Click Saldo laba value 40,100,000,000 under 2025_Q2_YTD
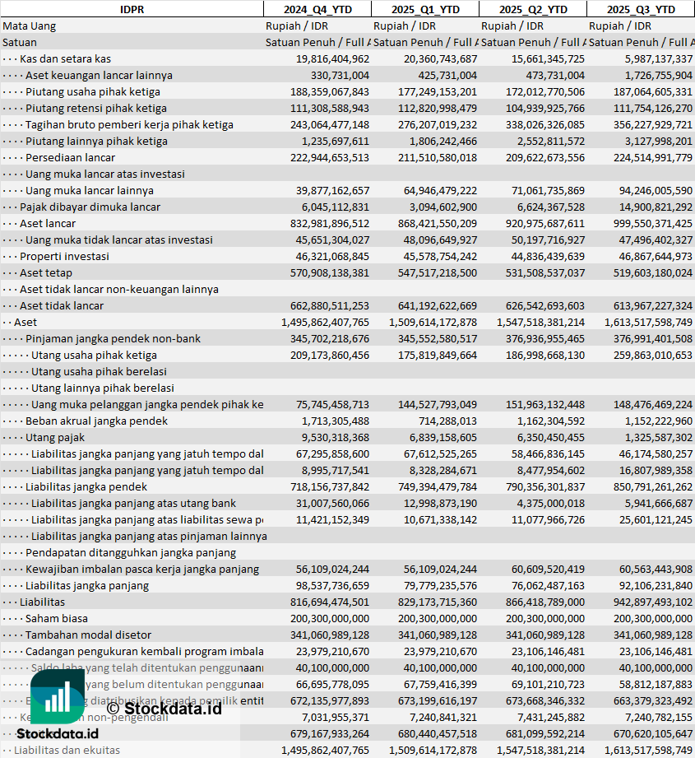The height and width of the screenshot is (758, 695). click(548, 667)
